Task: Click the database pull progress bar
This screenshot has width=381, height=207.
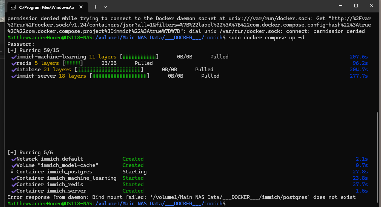Action: (109, 70)
